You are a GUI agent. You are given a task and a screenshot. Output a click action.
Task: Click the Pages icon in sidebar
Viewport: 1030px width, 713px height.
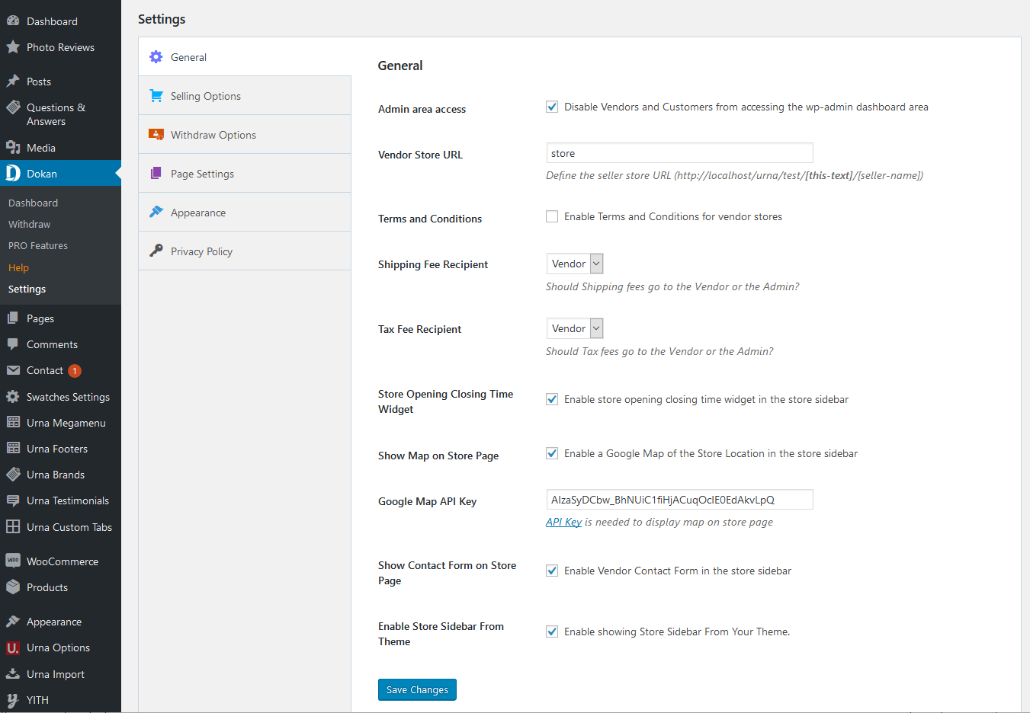point(13,318)
